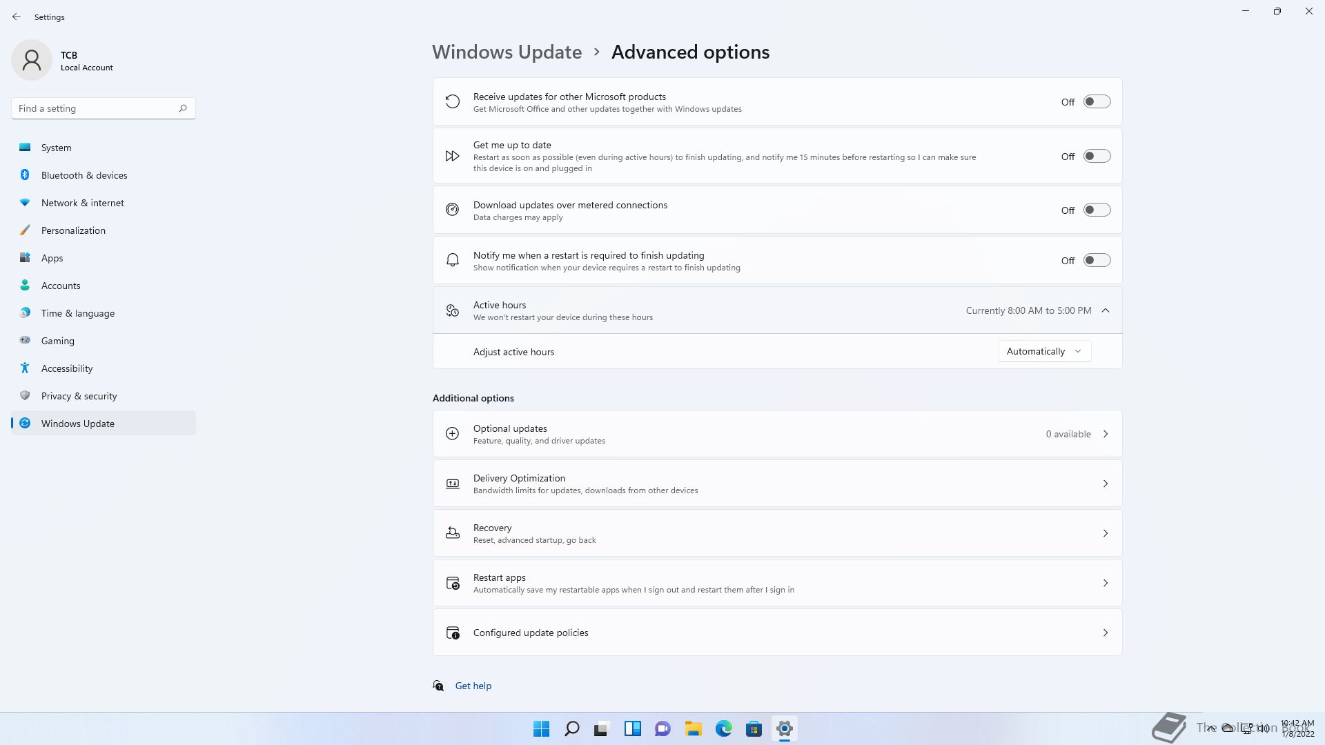Viewport: 1325px width, 745px height.
Task: Click the Optional updates plus-circle icon
Action: pyautogui.click(x=452, y=434)
